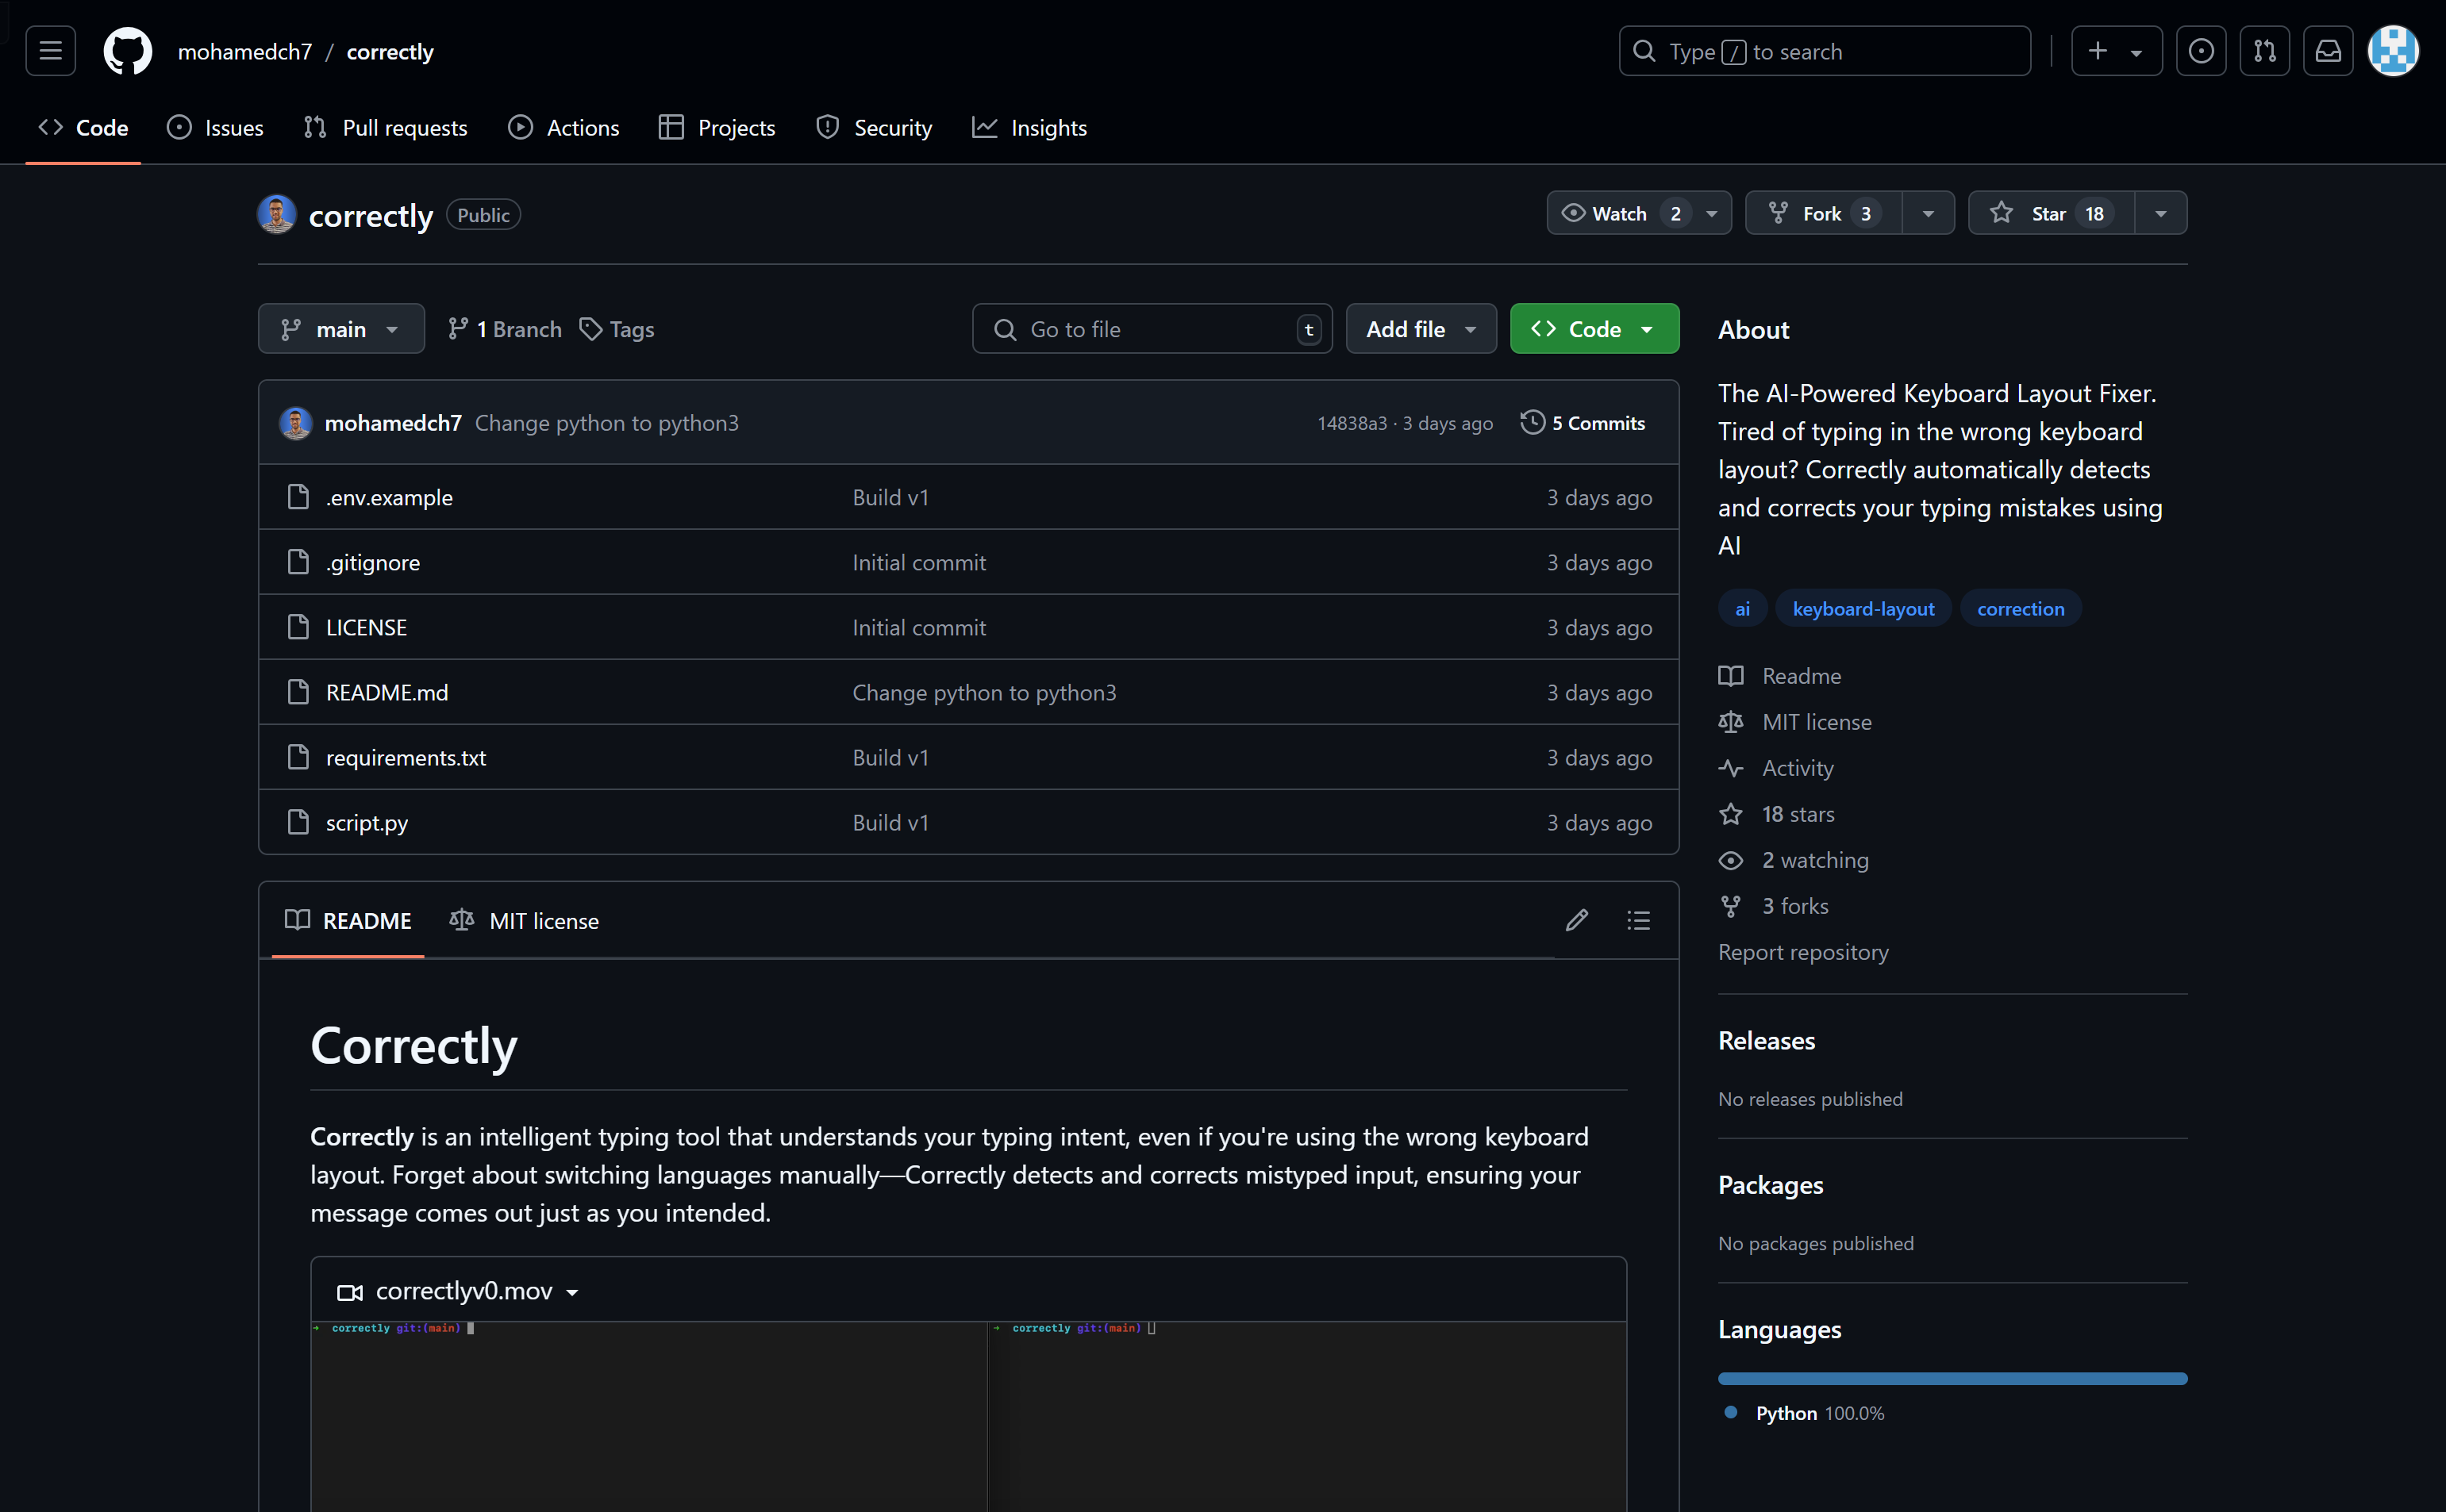This screenshot has height=1512, width=2446.
Task: Switch to the Issues tab
Action: pos(215,128)
